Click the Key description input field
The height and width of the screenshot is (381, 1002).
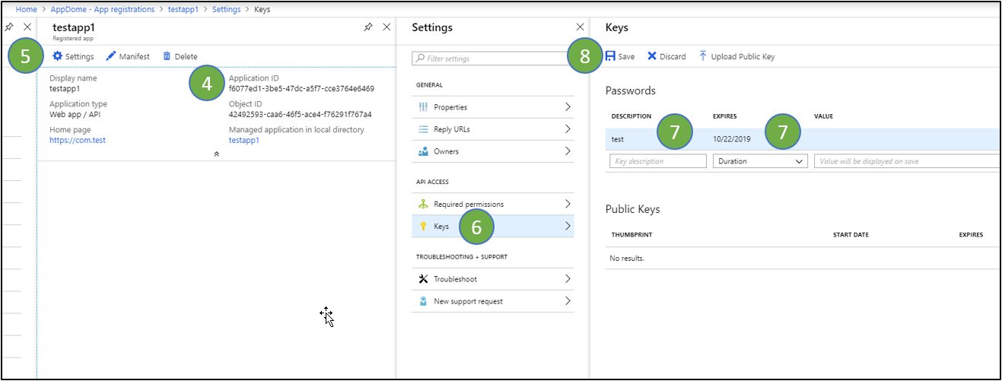click(658, 161)
